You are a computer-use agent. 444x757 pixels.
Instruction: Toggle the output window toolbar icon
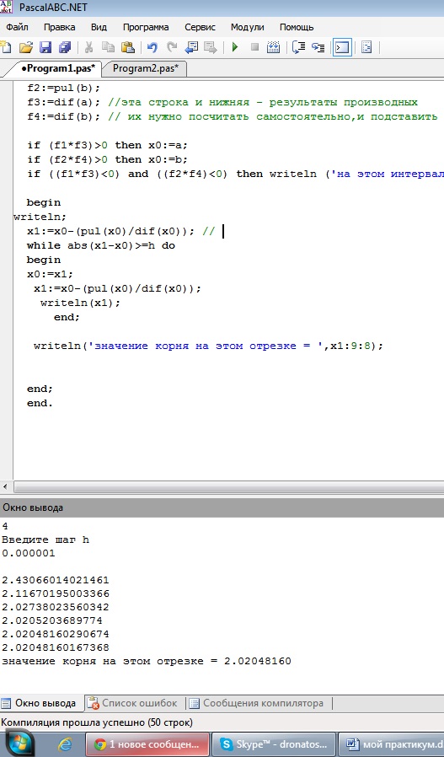(342, 47)
